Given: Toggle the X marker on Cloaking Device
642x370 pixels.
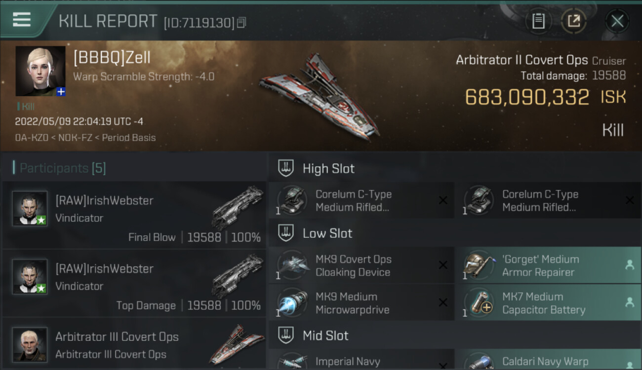Looking at the screenshot, I should pyautogui.click(x=443, y=265).
